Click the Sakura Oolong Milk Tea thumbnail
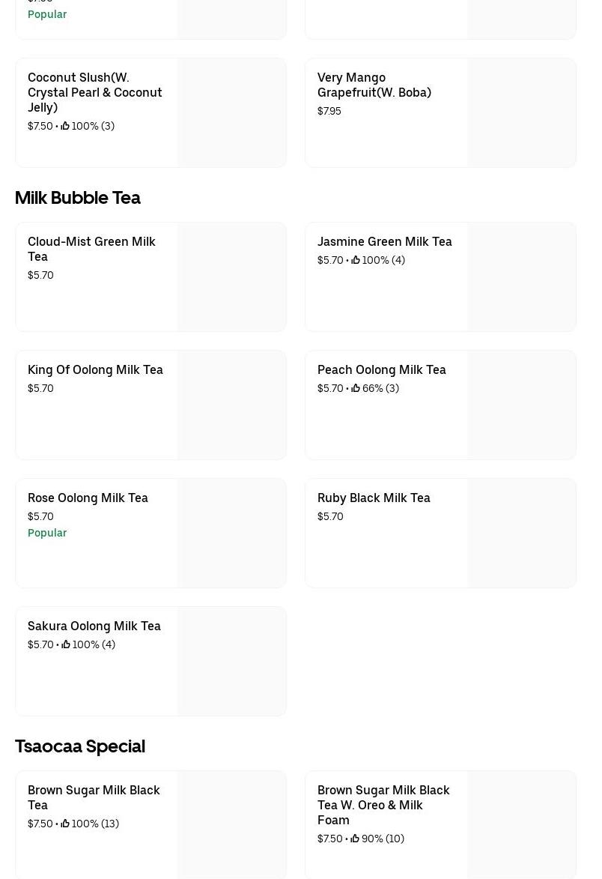The height and width of the screenshot is (879, 602). [231, 662]
